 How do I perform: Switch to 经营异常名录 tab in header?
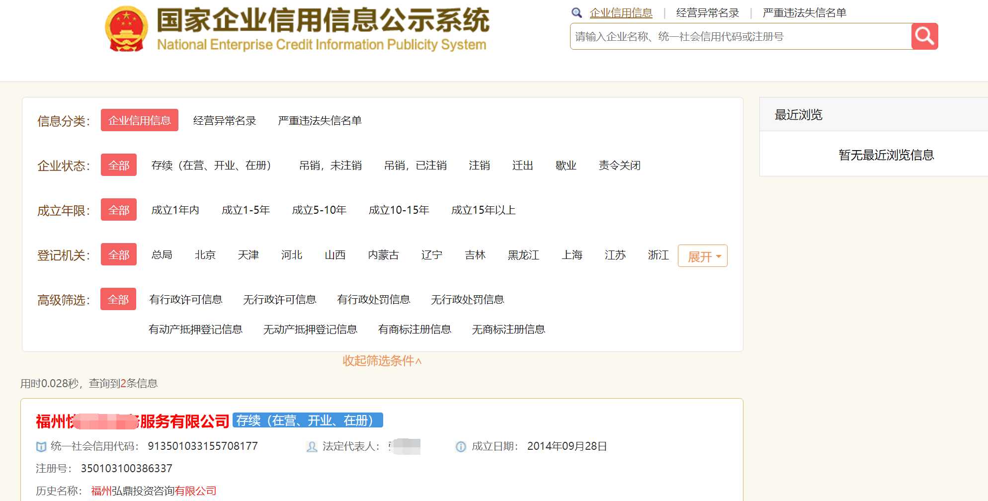(x=708, y=13)
